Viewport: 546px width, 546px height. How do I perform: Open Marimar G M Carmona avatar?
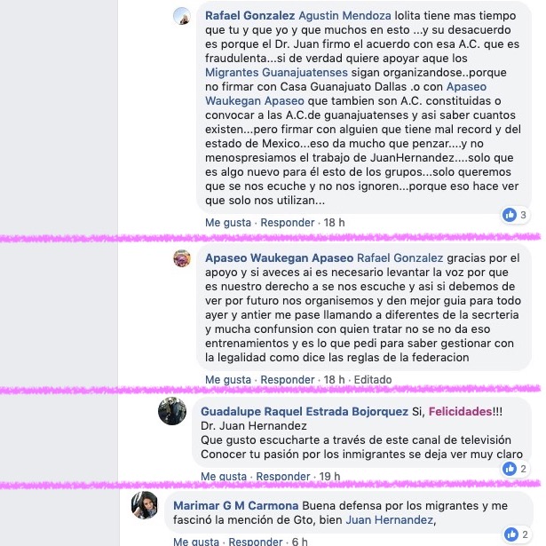pyautogui.click(x=145, y=505)
